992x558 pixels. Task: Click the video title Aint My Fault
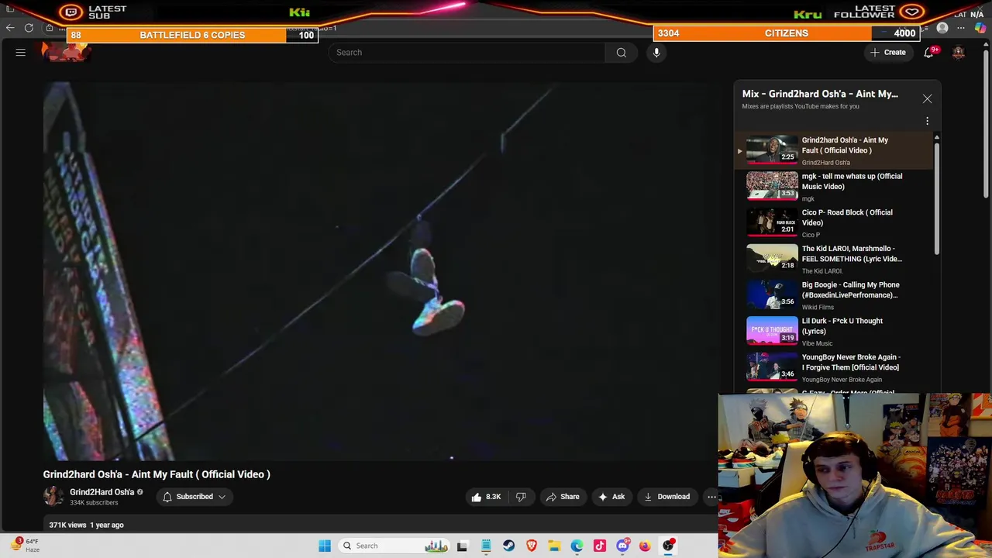click(157, 474)
